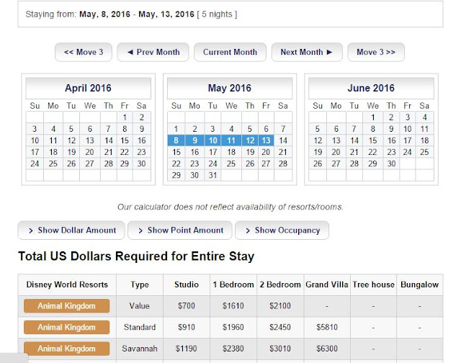Select May 13 in the calendar
This screenshot has height=363, width=461.
(x=266, y=140)
